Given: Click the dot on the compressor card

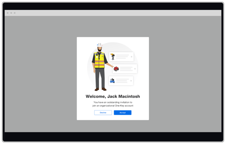Looking at the screenshot, I should click(x=131, y=81).
